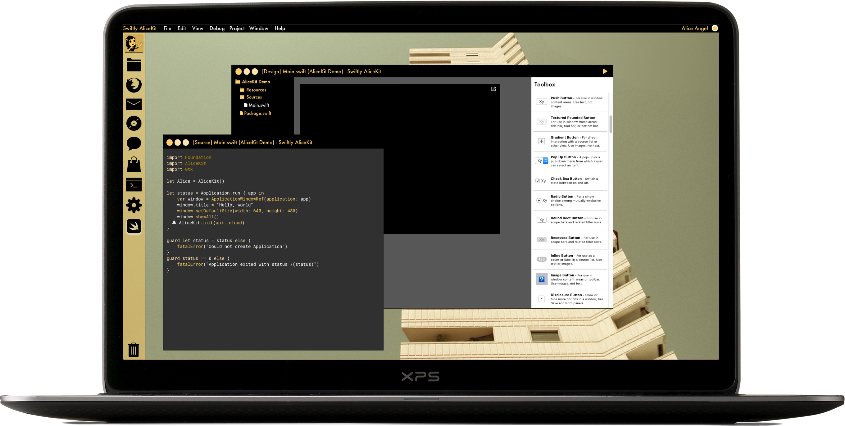Click the Inline Button description text
The height and width of the screenshot is (426, 845).
tap(576, 259)
